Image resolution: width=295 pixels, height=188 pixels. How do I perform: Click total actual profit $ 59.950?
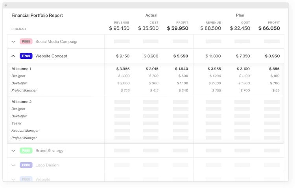(x=178, y=28)
